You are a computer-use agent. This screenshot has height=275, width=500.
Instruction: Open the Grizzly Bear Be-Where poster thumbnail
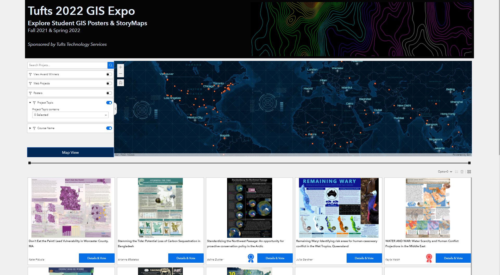click(x=71, y=271)
